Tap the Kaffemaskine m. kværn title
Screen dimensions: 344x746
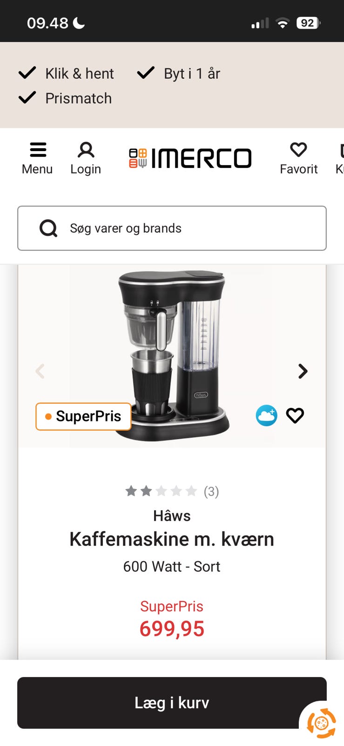172,539
